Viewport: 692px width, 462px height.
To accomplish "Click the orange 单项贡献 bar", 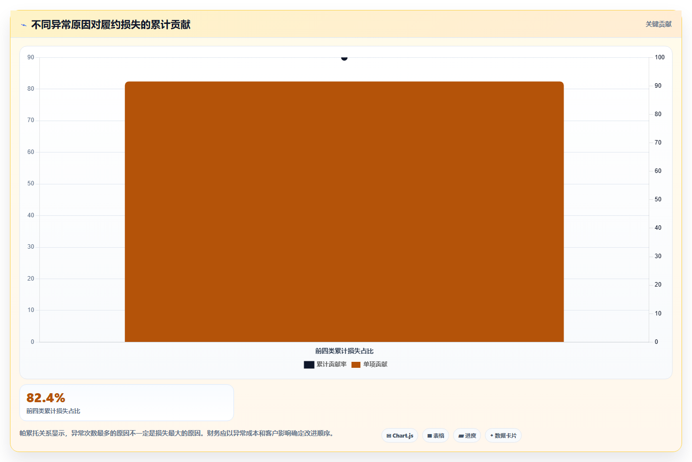I will point(344,211).
